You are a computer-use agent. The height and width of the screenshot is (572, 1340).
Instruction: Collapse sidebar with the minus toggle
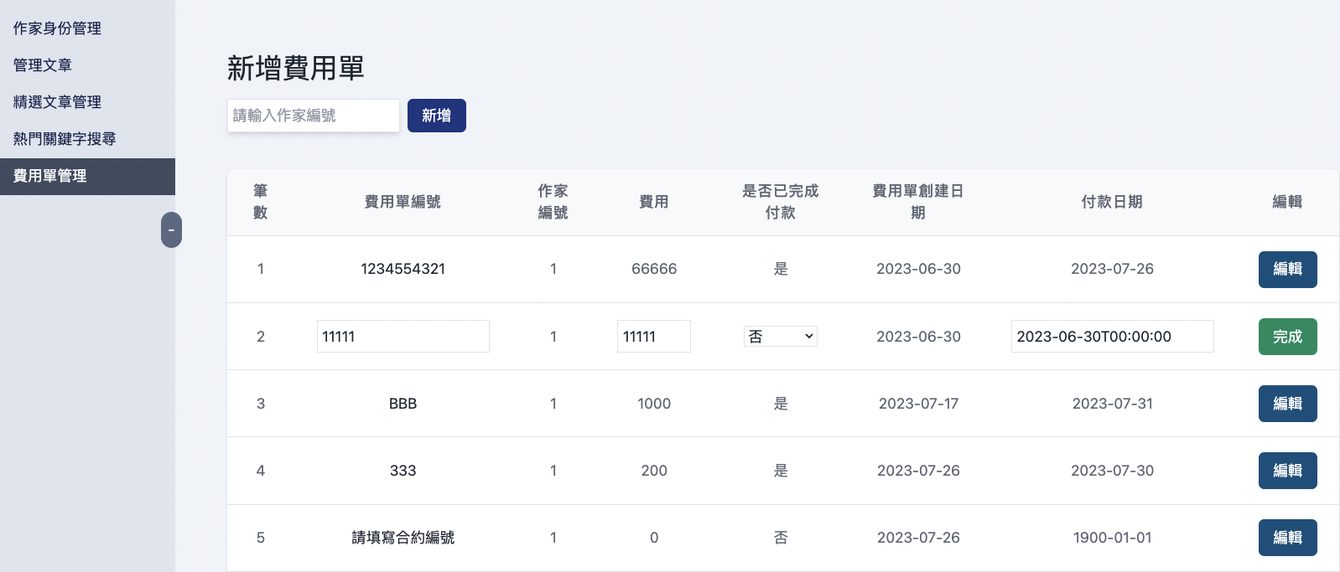point(171,230)
